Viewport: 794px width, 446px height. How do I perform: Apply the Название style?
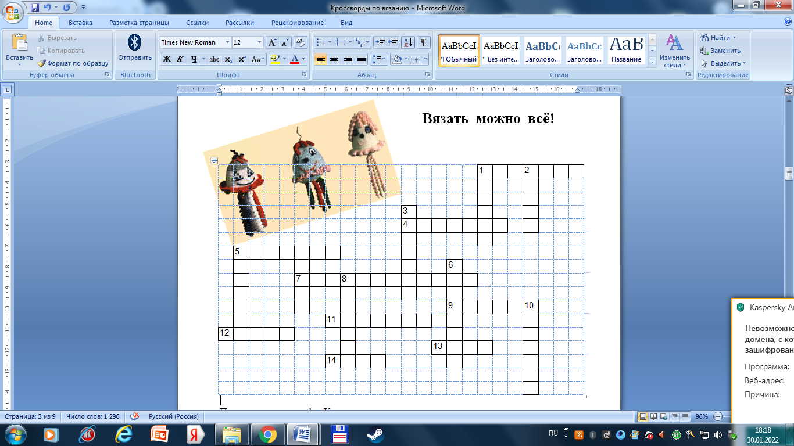[626, 51]
